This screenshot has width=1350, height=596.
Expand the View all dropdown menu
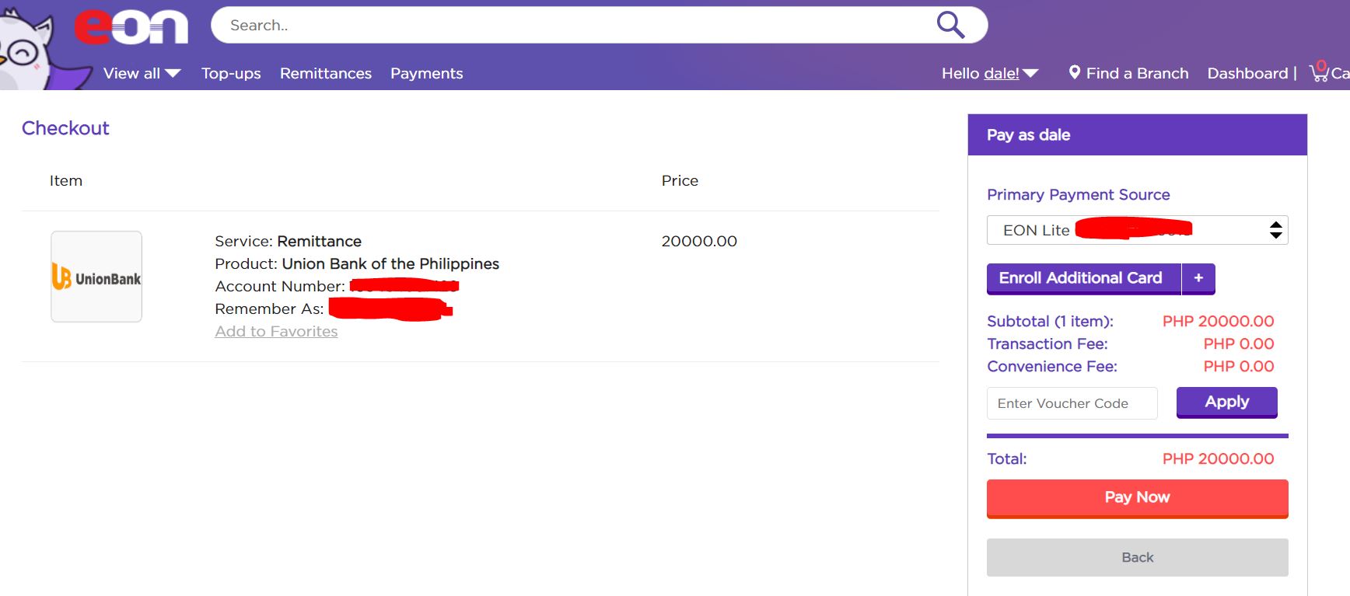pyautogui.click(x=142, y=73)
